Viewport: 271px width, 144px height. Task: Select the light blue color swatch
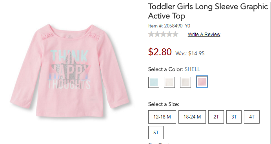[154, 82]
